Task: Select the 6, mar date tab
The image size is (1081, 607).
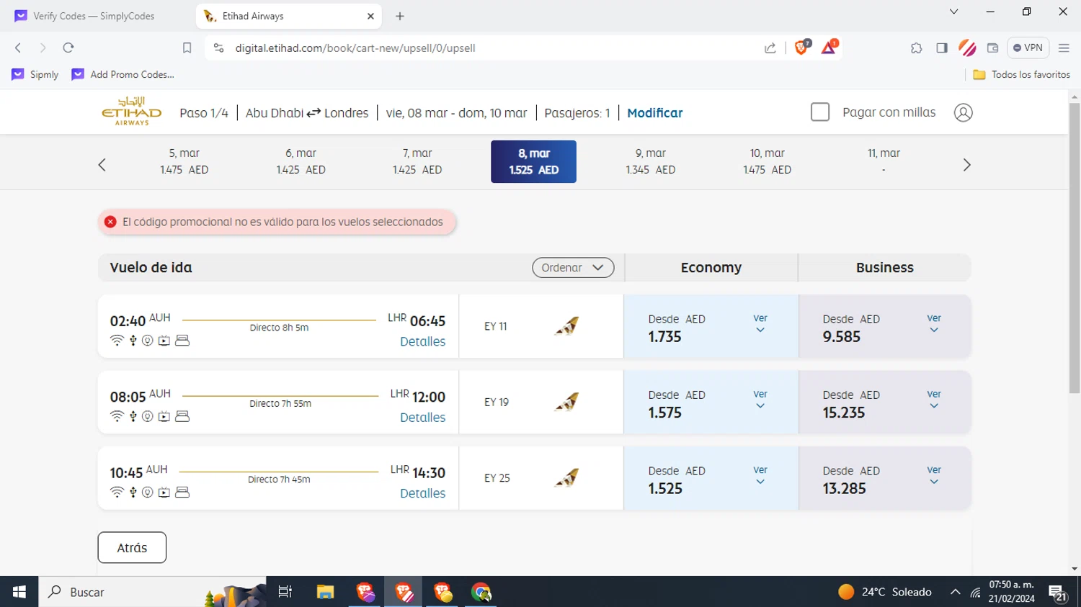Action: pyautogui.click(x=301, y=161)
